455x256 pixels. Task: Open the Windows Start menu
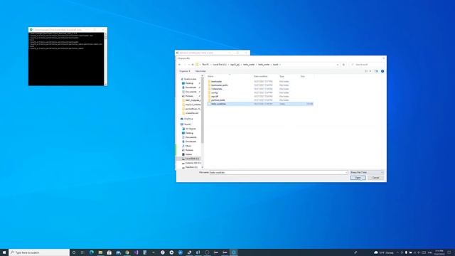(x=4, y=252)
